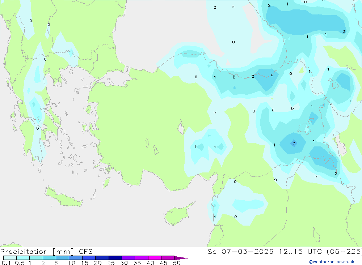This screenshot has width=362, height=265.
Task: Click the '0.5' legend scale label
Action: pos(20,263)
